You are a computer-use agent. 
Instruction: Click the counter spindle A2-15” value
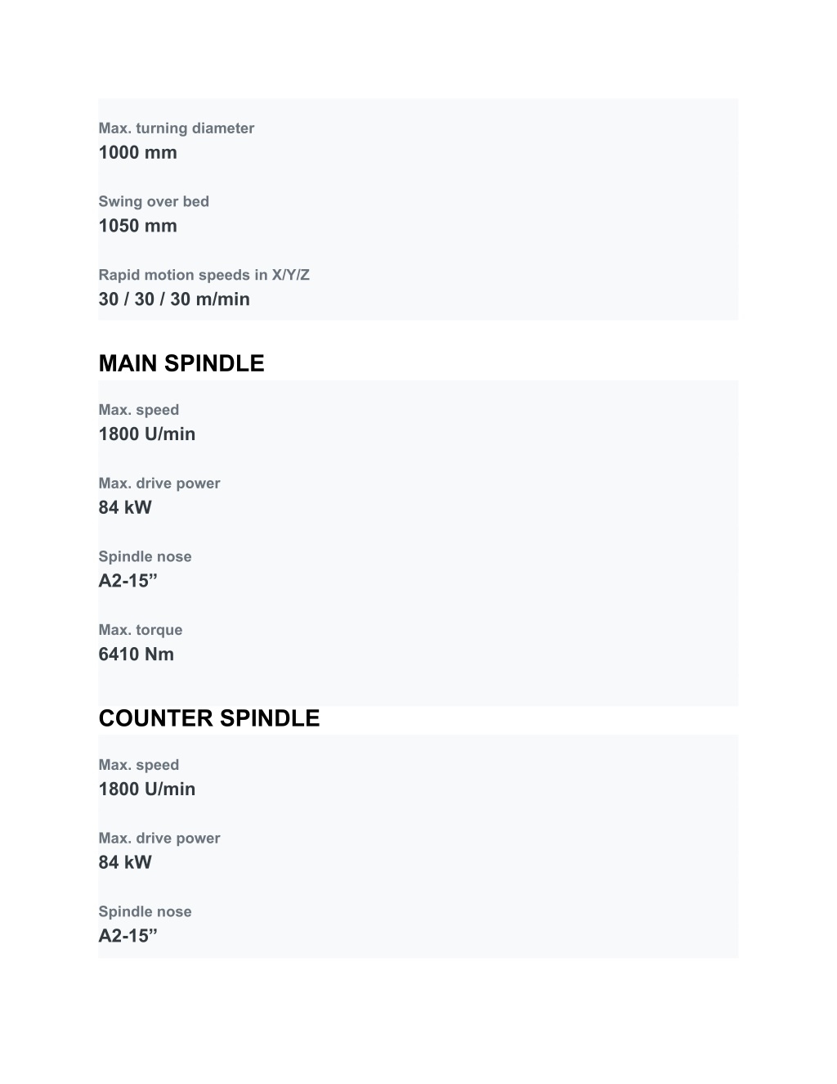coord(128,936)
